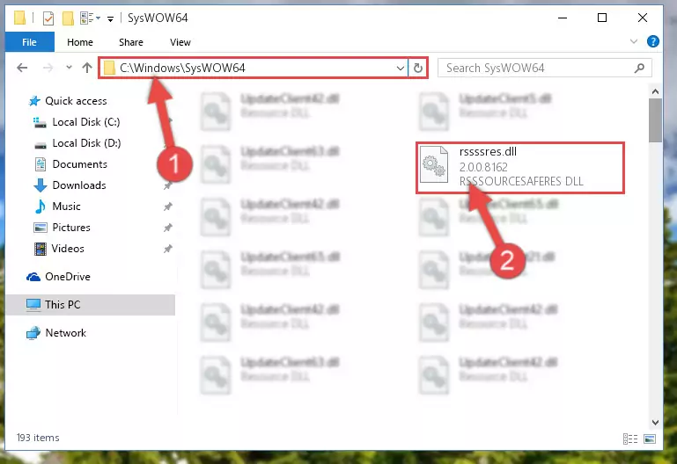Click the New folder quick access icon

[x=68, y=18]
